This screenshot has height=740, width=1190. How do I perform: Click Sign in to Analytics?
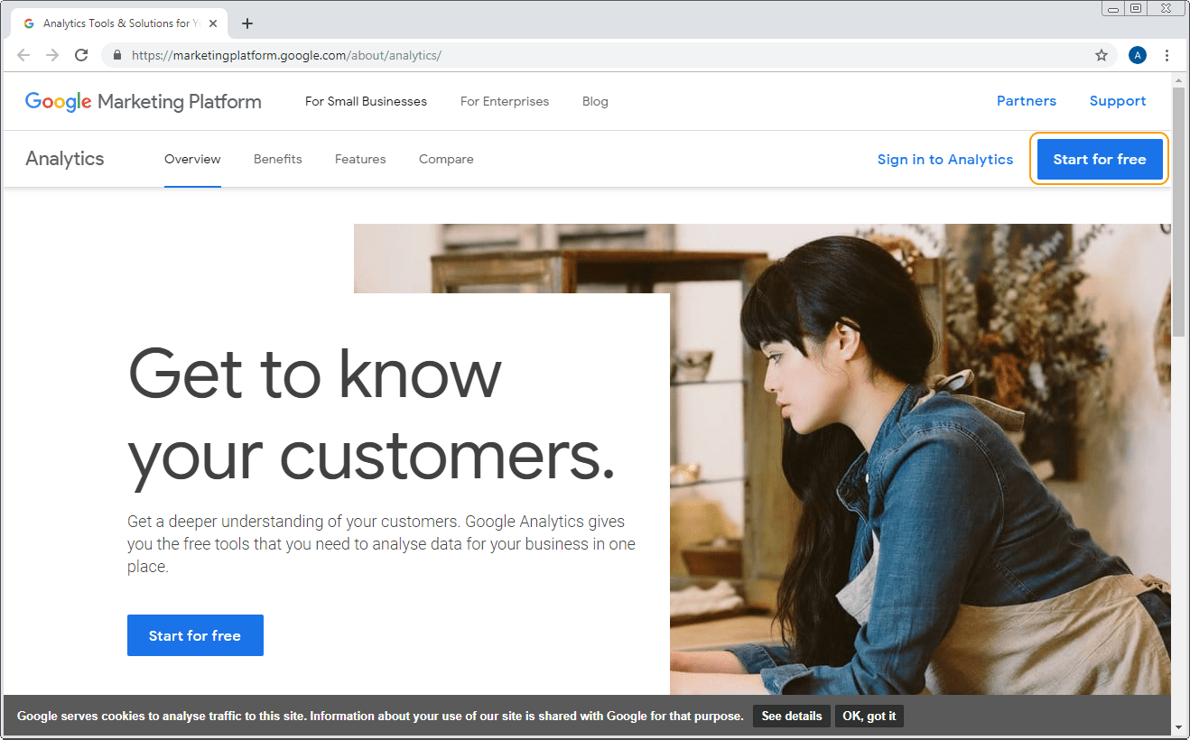coord(945,159)
